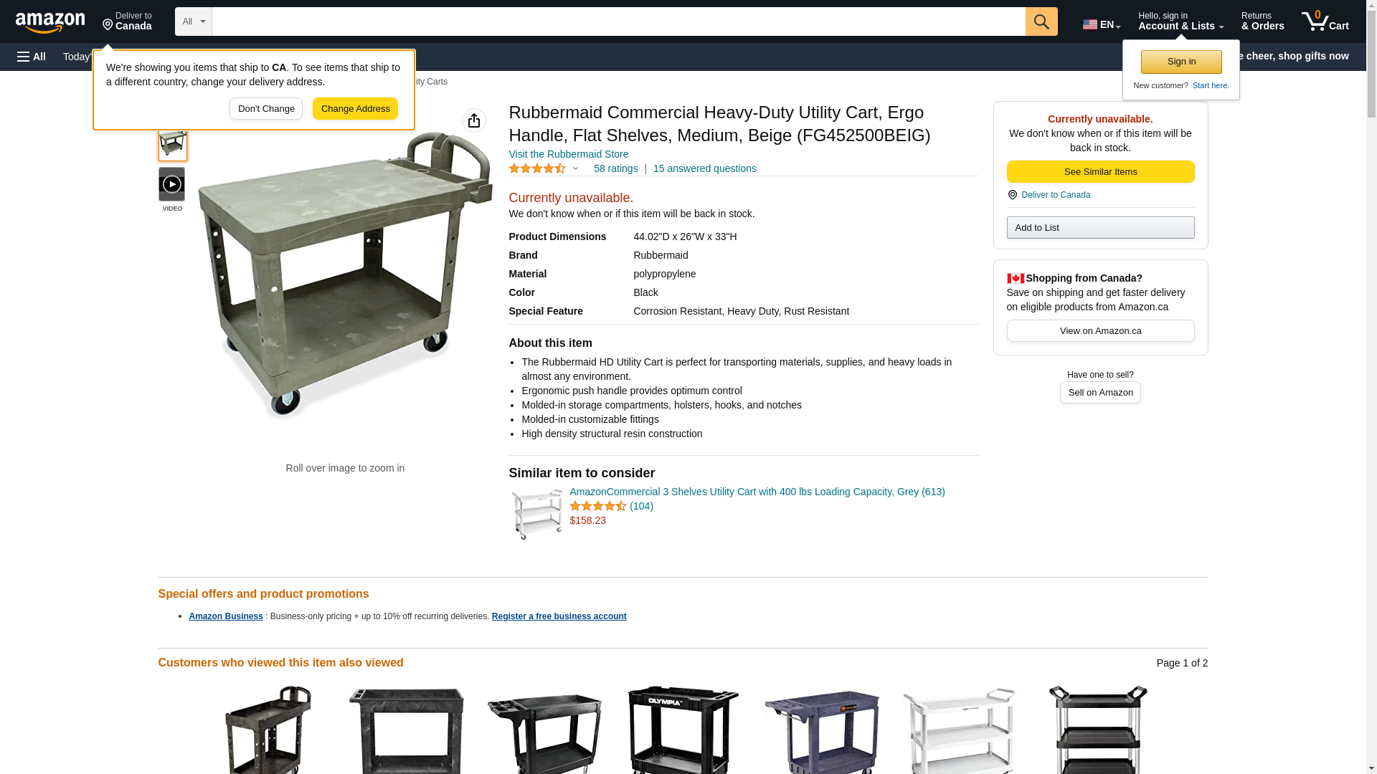Open Account & Lists menu

[x=1180, y=21]
